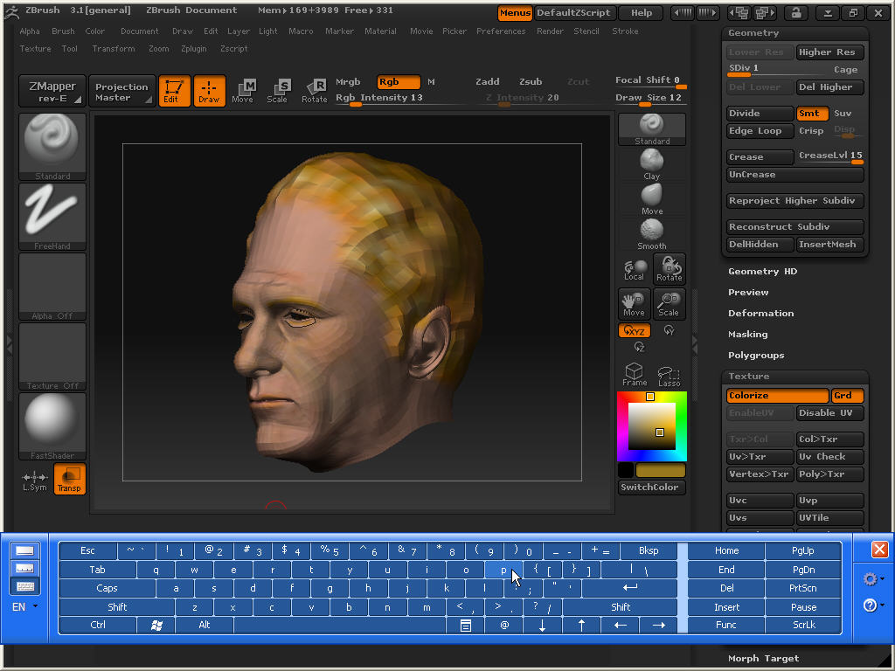This screenshot has width=895, height=671.
Task: Click the Local transformation icon
Action: tap(634, 268)
